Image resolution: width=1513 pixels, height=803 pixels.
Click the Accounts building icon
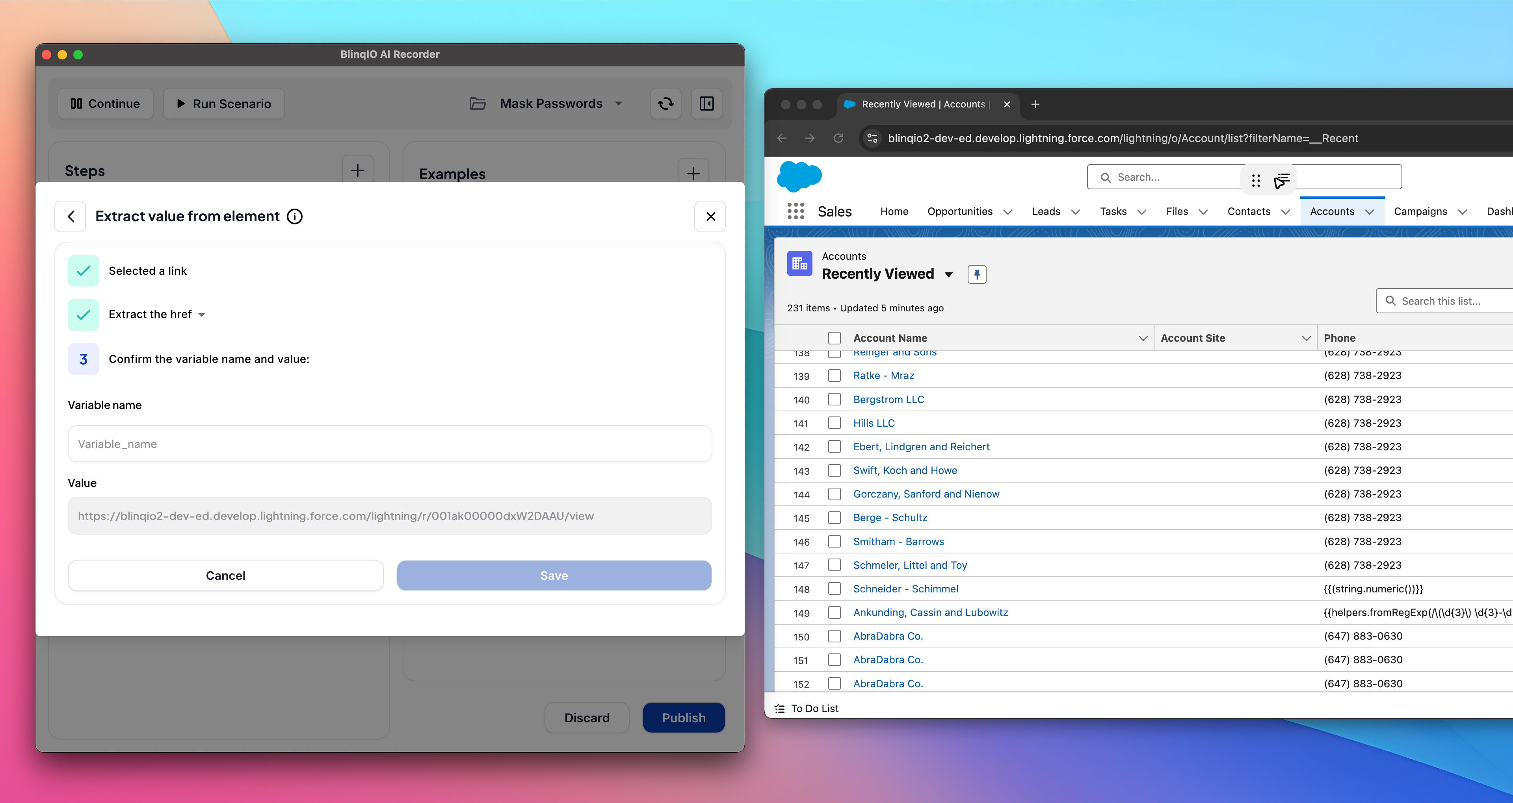coord(799,264)
